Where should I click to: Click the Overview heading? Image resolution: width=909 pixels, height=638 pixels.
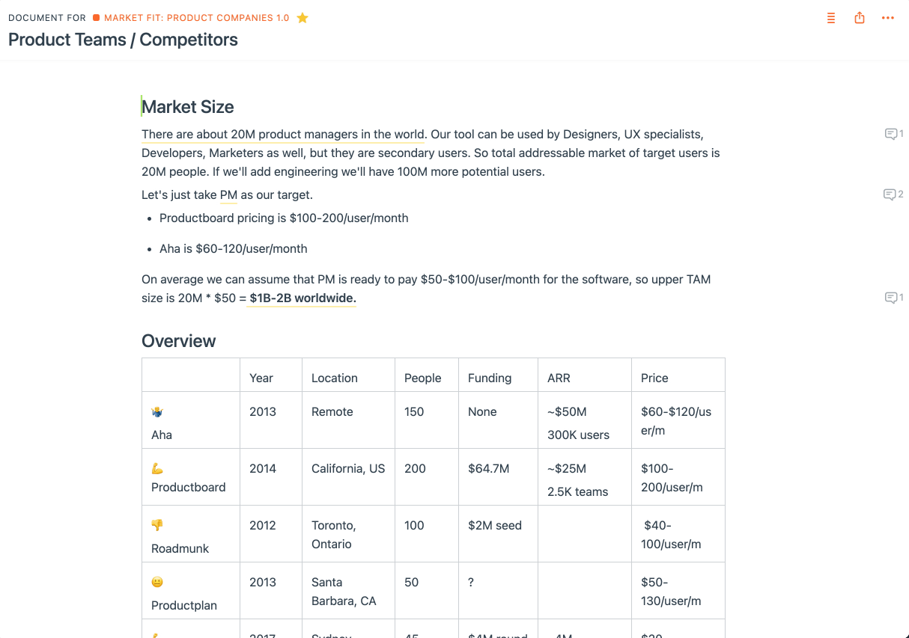(179, 341)
